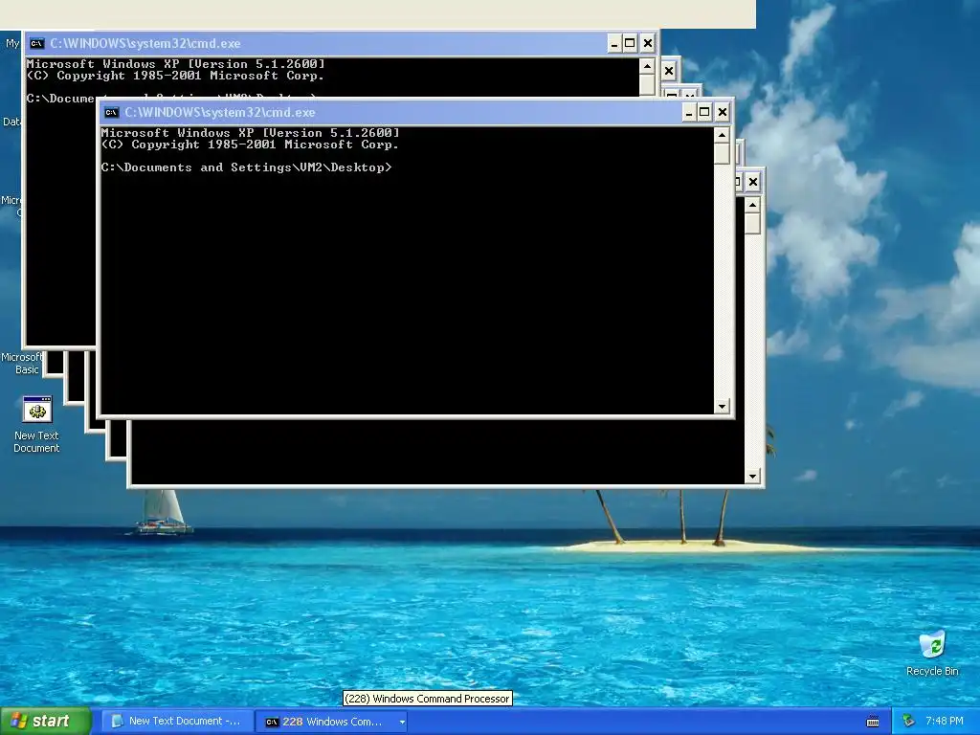Viewport: 980px width, 735px height.
Task: Close the back top-left cmd.exe window
Action: [x=648, y=44]
